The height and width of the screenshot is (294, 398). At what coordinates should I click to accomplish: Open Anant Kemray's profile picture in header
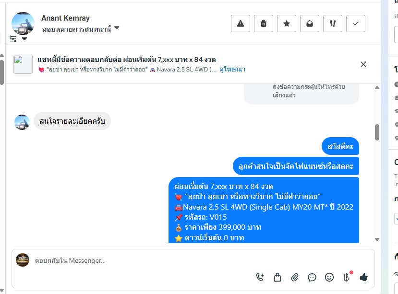point(23,23)
